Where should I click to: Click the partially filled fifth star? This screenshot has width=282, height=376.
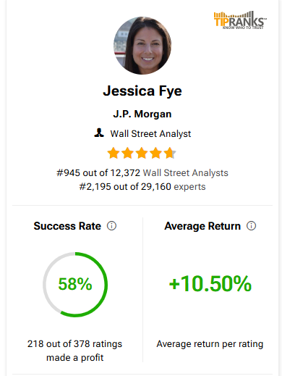170,153
